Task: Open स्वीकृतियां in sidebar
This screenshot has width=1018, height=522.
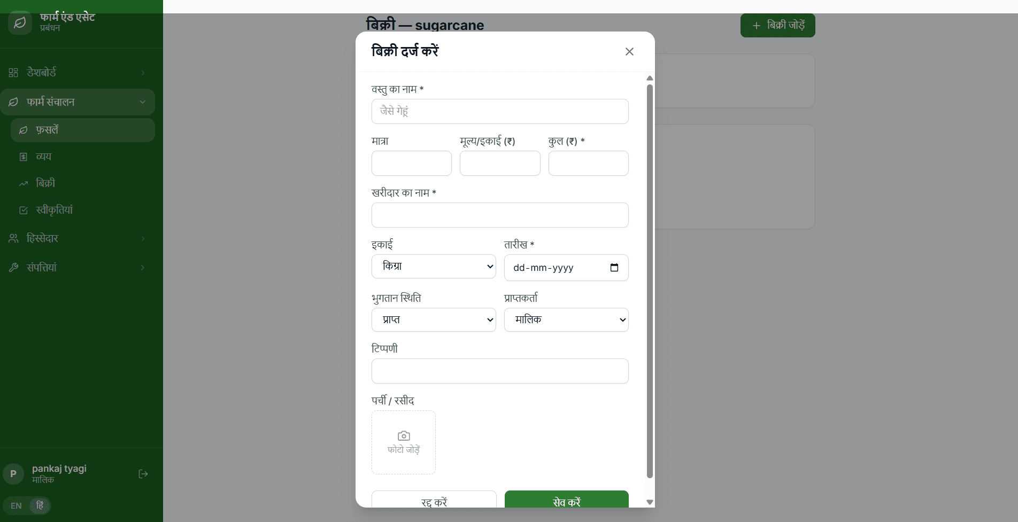Action: (83, 211)
